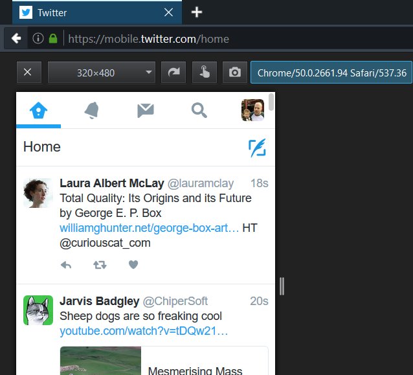Image resolution: width=413 pixels, height=375 pixels.
Task: Open Laura Albert McLay's profile name
Action: (x=112, y=183)
